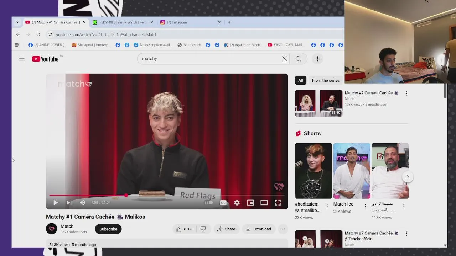Start voice search with microphone
The image size is (456, 256).
click(317, 59)
